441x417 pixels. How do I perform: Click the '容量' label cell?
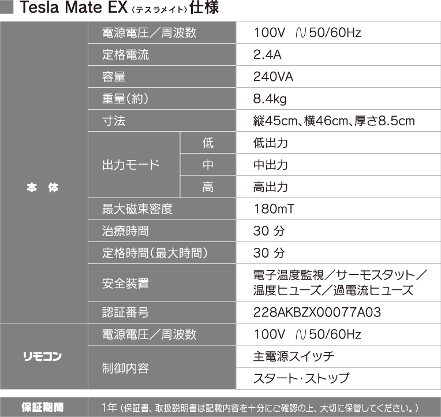tap(162, 77)
